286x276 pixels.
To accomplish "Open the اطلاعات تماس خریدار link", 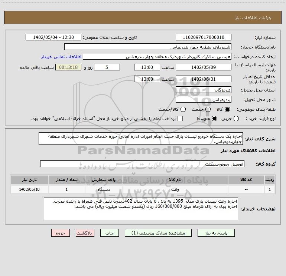I will (61, 57).
